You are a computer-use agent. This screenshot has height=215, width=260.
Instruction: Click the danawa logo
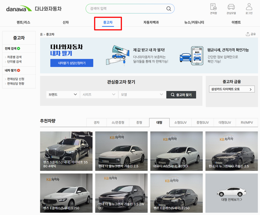coord(19,9)
